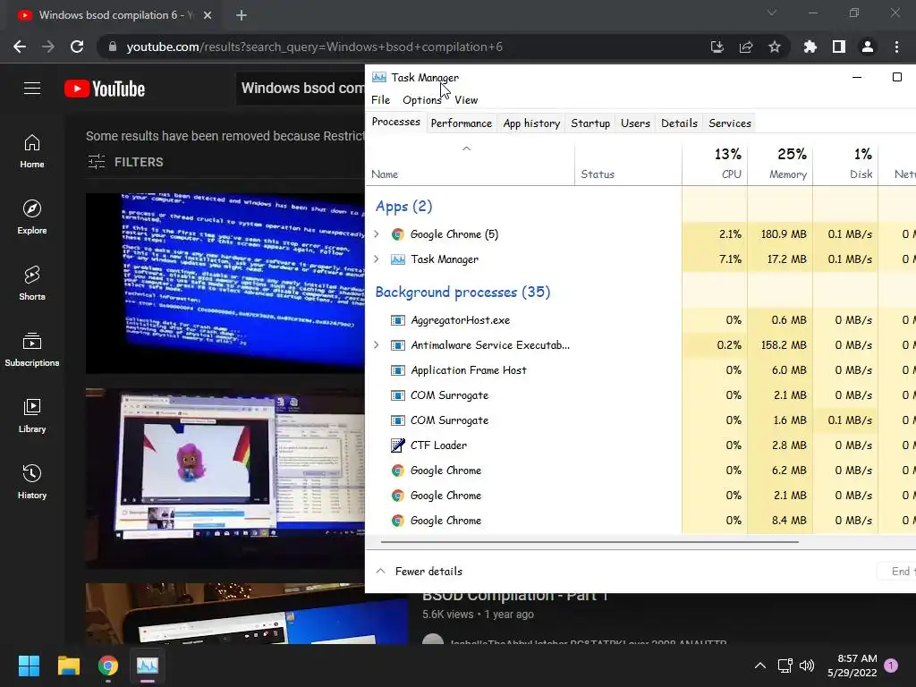Sort by Disk column header
Image resolution: width=916 pixels, height=687 pixels.
(x=845, y=165)
